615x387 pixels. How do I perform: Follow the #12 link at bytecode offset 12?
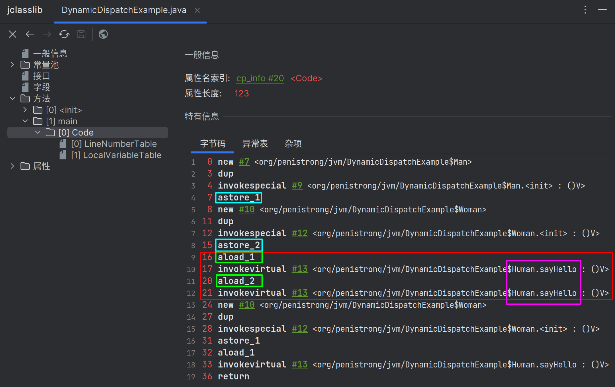tap(300, 233)
